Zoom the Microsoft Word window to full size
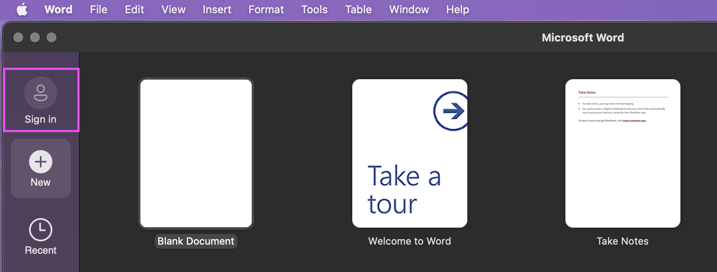The image size is (717, 272). pyautogui.click(x=52, y=37)
